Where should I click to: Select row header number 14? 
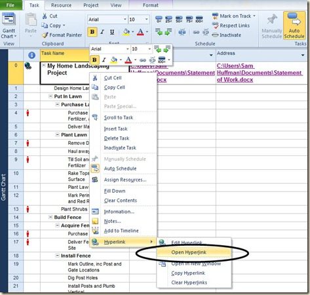(x=16, y=217)
